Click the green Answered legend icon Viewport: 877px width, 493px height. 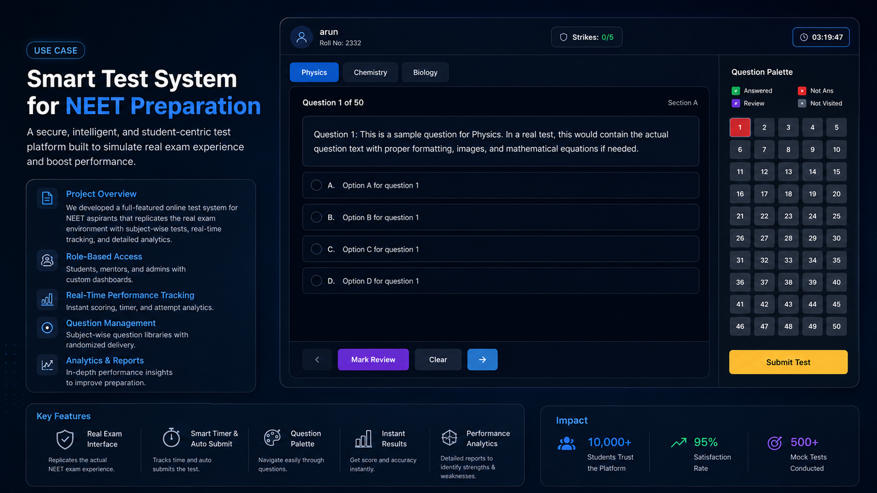736,91
